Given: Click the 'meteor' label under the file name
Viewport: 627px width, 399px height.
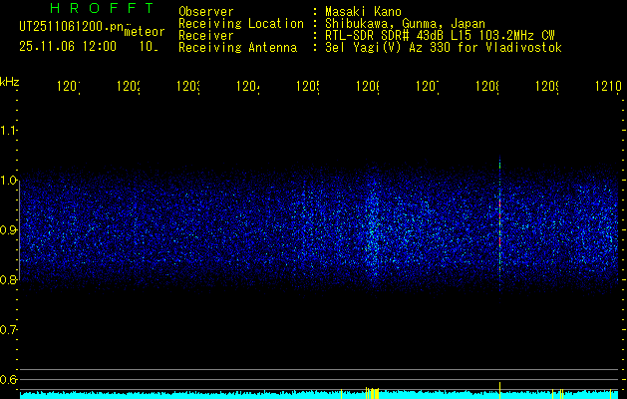Looking at the screenshot, I should (145, 32).
